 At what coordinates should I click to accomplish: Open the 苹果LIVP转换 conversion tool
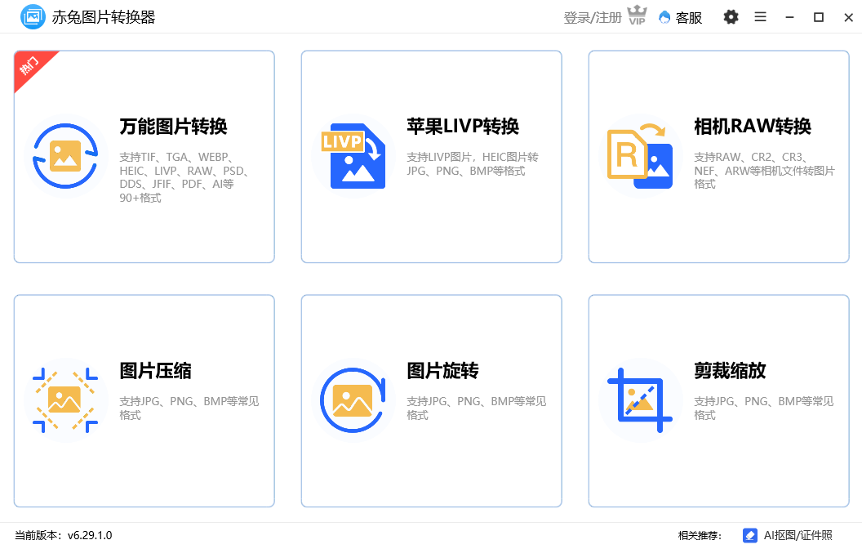pos(431,155)
